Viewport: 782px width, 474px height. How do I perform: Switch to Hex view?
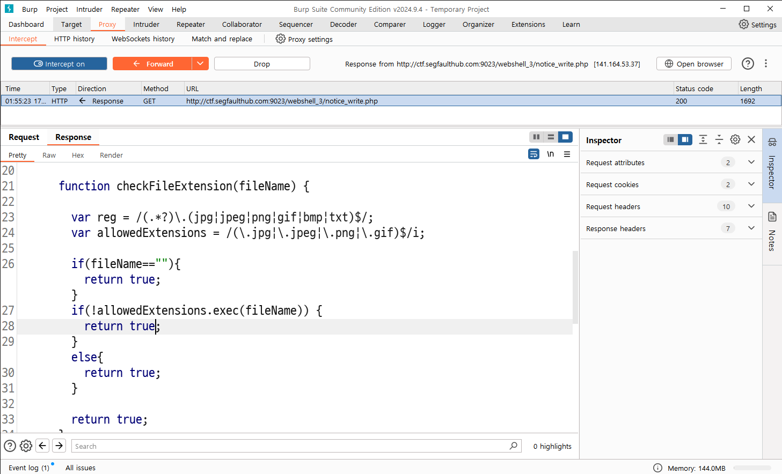coord(78,155)
